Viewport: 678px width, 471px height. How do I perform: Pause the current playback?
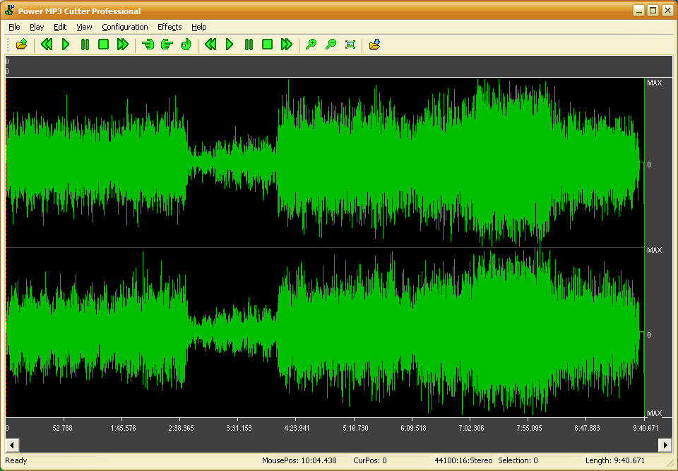click(x=84, y=44)
